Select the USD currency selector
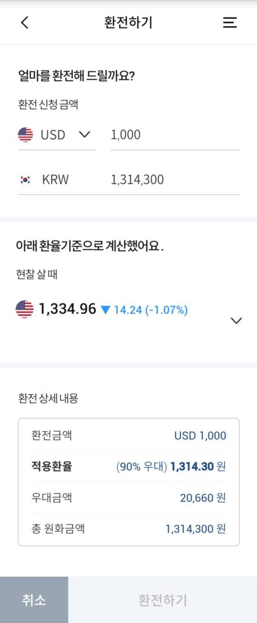Viewport: 257px width, 623px height. [57, 135]
